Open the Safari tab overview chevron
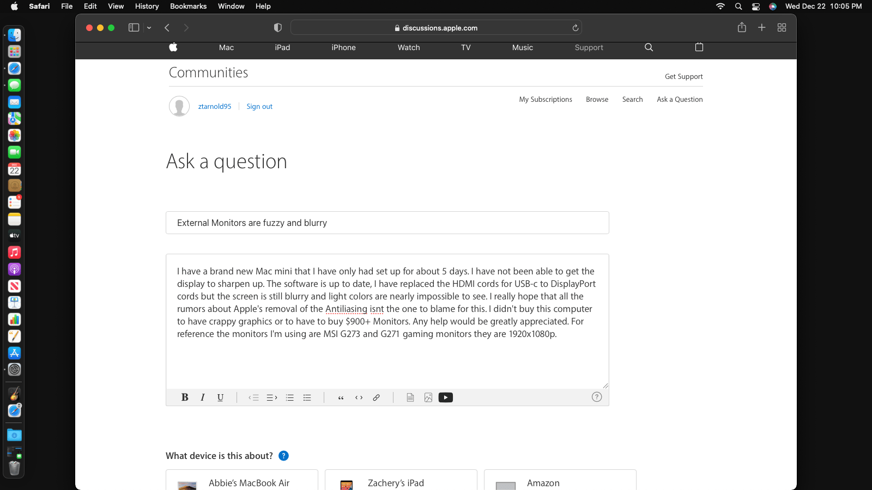The width and height of the screenshot is (872, 490). tap(149, 27)
